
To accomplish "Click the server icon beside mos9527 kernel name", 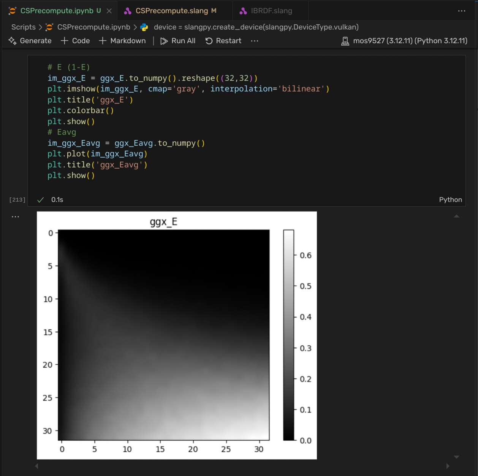I will [345, 41].
